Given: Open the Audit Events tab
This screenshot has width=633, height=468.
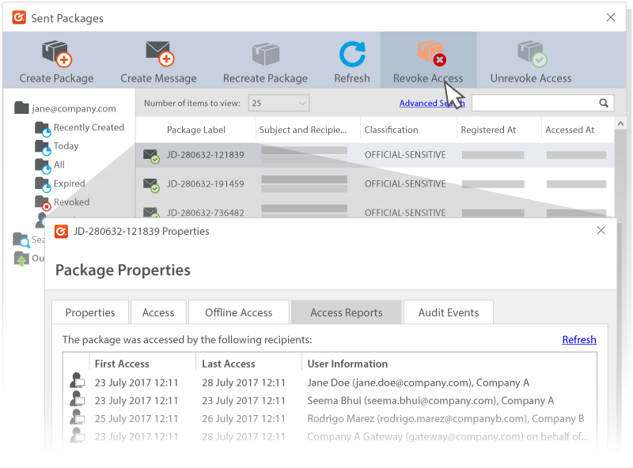Looking at the screenshot, I should pyautogui.click(x=449, y=312).
